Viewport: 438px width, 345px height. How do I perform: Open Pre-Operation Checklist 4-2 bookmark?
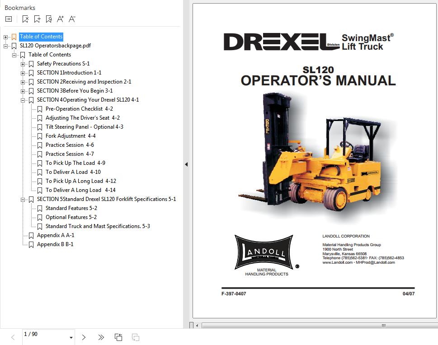[x=80, y=109]
